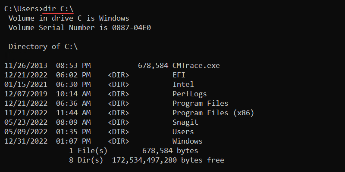345x172 pixels.
Task: Click the Users directory entry
Action: (183, 132)
